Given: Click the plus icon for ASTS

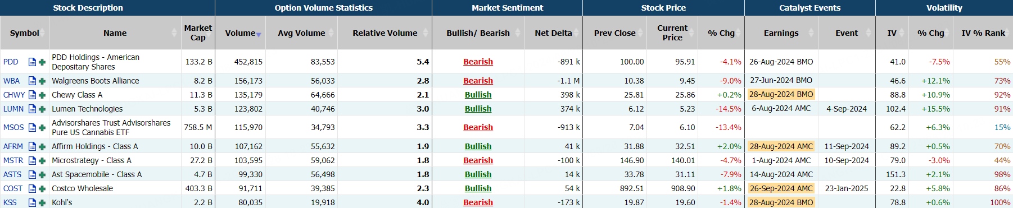Looking at the screenshot, I should tap(42, 174).
